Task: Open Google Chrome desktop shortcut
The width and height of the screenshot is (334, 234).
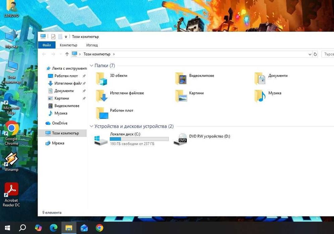Action: (11, 133)
